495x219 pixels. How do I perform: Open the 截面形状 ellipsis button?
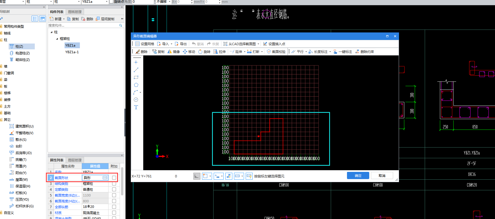(x=105, y=178)
